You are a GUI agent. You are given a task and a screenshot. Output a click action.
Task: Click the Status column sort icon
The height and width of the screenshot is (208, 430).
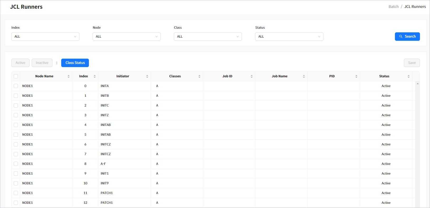pos(409,76)
